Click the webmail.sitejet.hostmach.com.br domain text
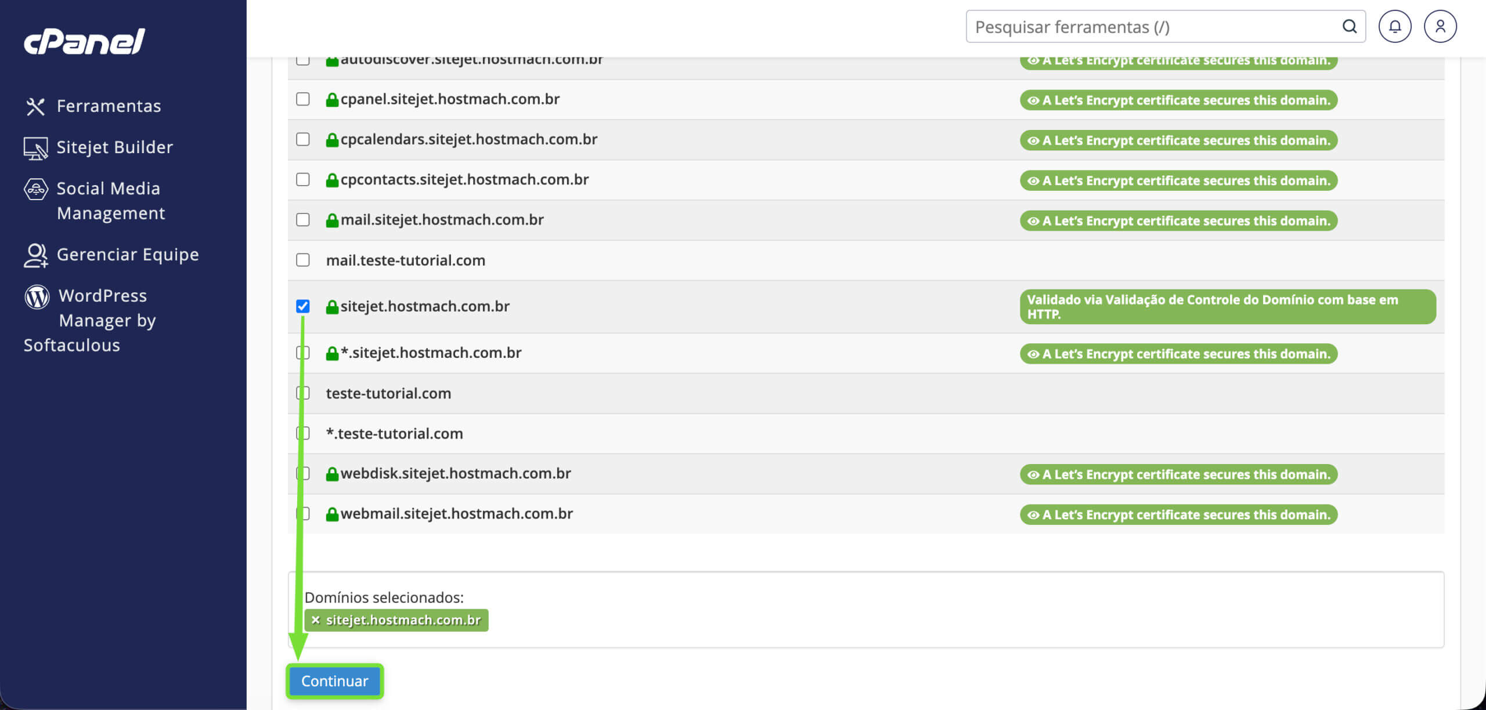This screenshot has width=1486, height=710. 457,514
